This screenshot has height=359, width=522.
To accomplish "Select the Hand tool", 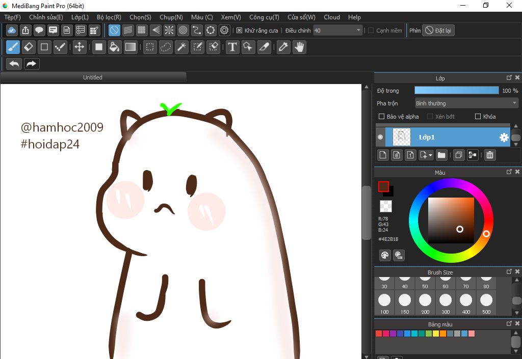I will pos(300,47).
